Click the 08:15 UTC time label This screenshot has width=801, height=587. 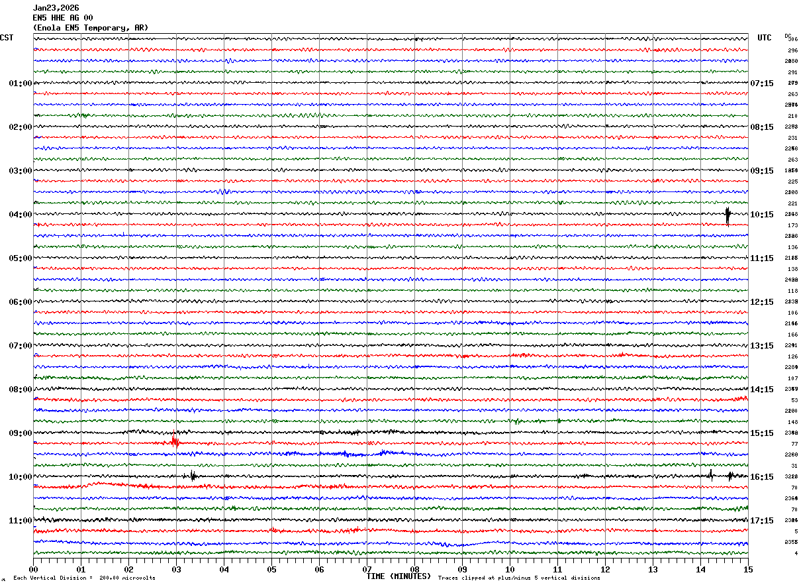coord(762,127)
